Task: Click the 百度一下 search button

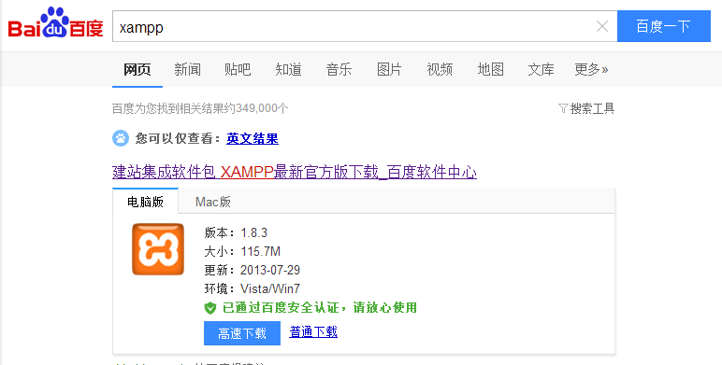Action: click(663, 26)
